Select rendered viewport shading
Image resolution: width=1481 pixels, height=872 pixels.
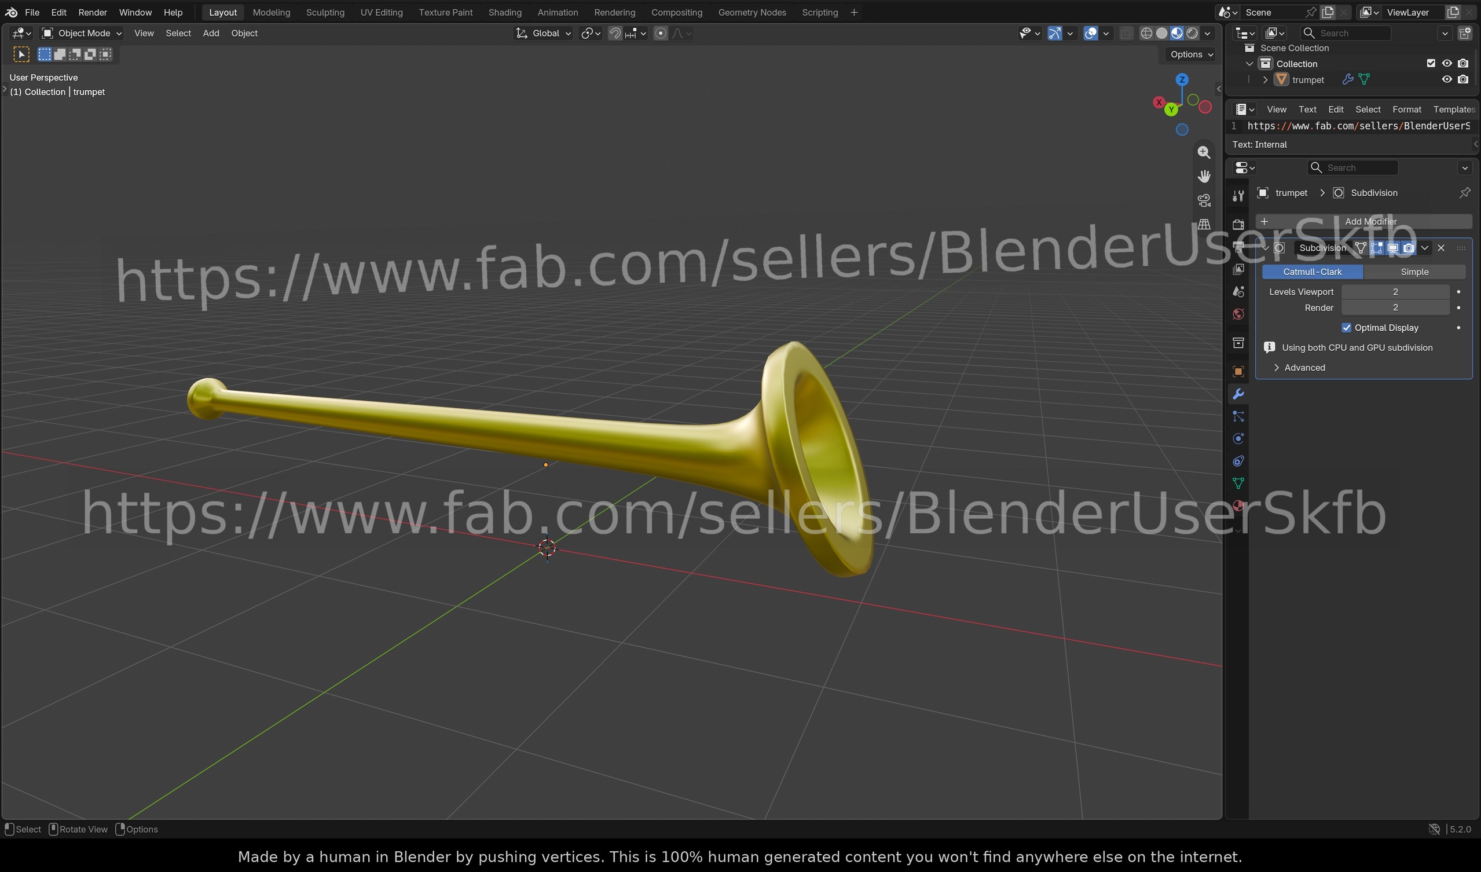[1192, 33]
